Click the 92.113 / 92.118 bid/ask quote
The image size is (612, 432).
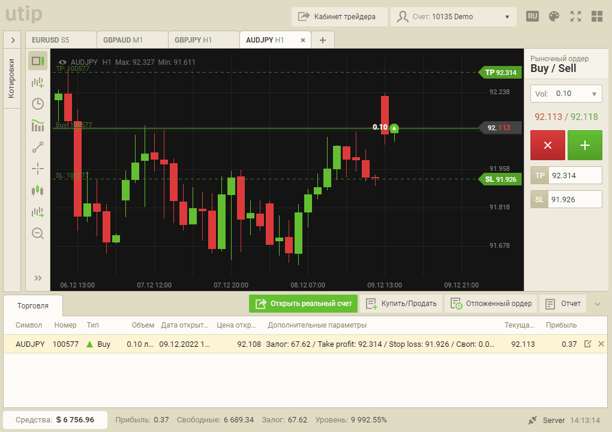[566, 116]
